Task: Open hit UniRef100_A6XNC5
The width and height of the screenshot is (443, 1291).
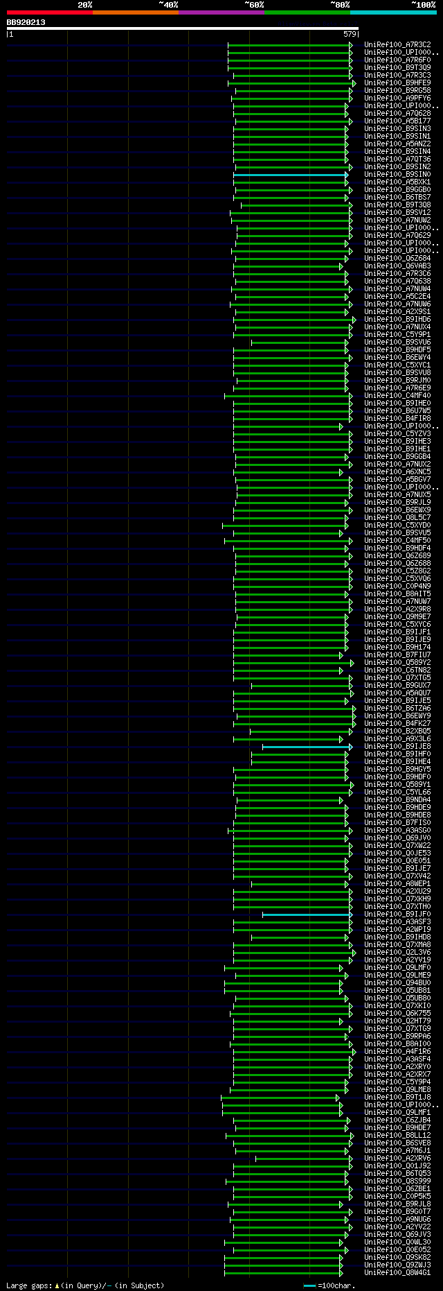Action: pos(397,472)
